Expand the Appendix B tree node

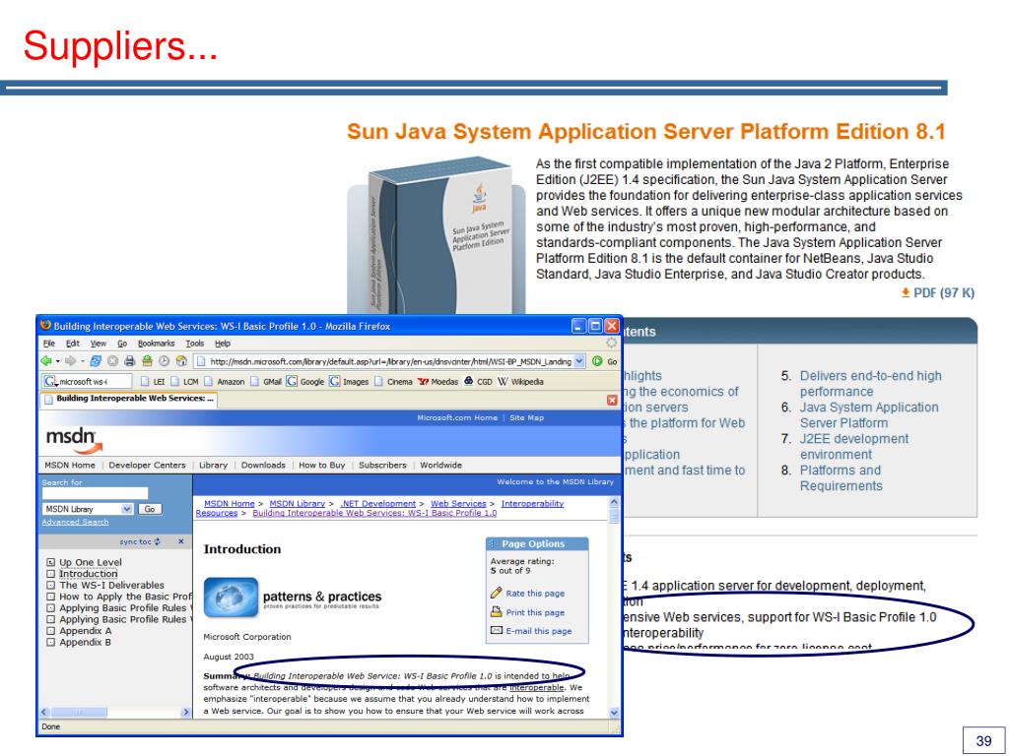pos(51,642)
